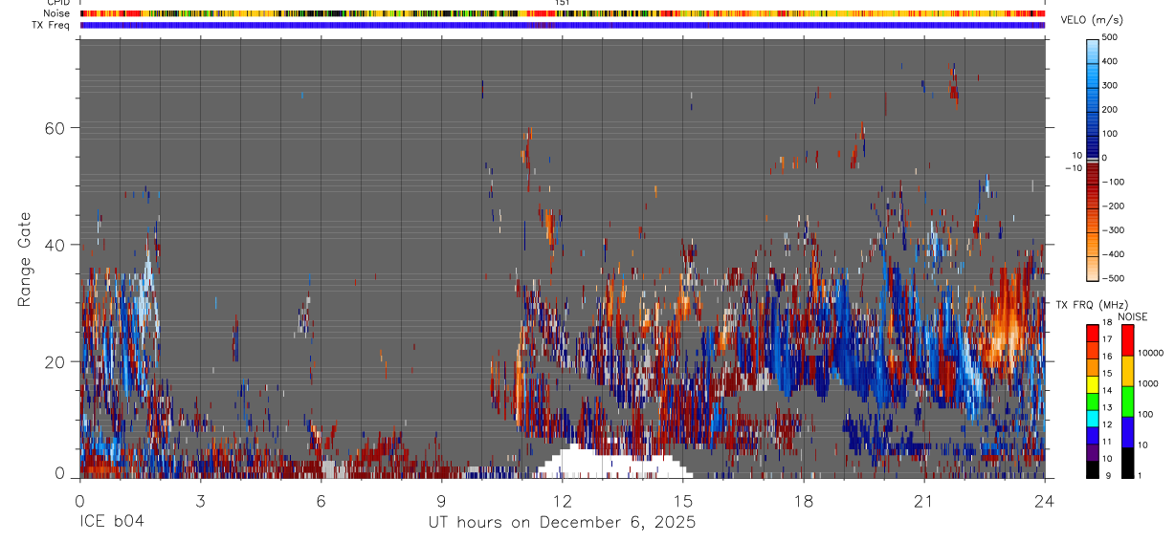Screen dimensions: 1175x542
Task: Click the "VELO (m/s)" legend title
Action: point(1090,22)
